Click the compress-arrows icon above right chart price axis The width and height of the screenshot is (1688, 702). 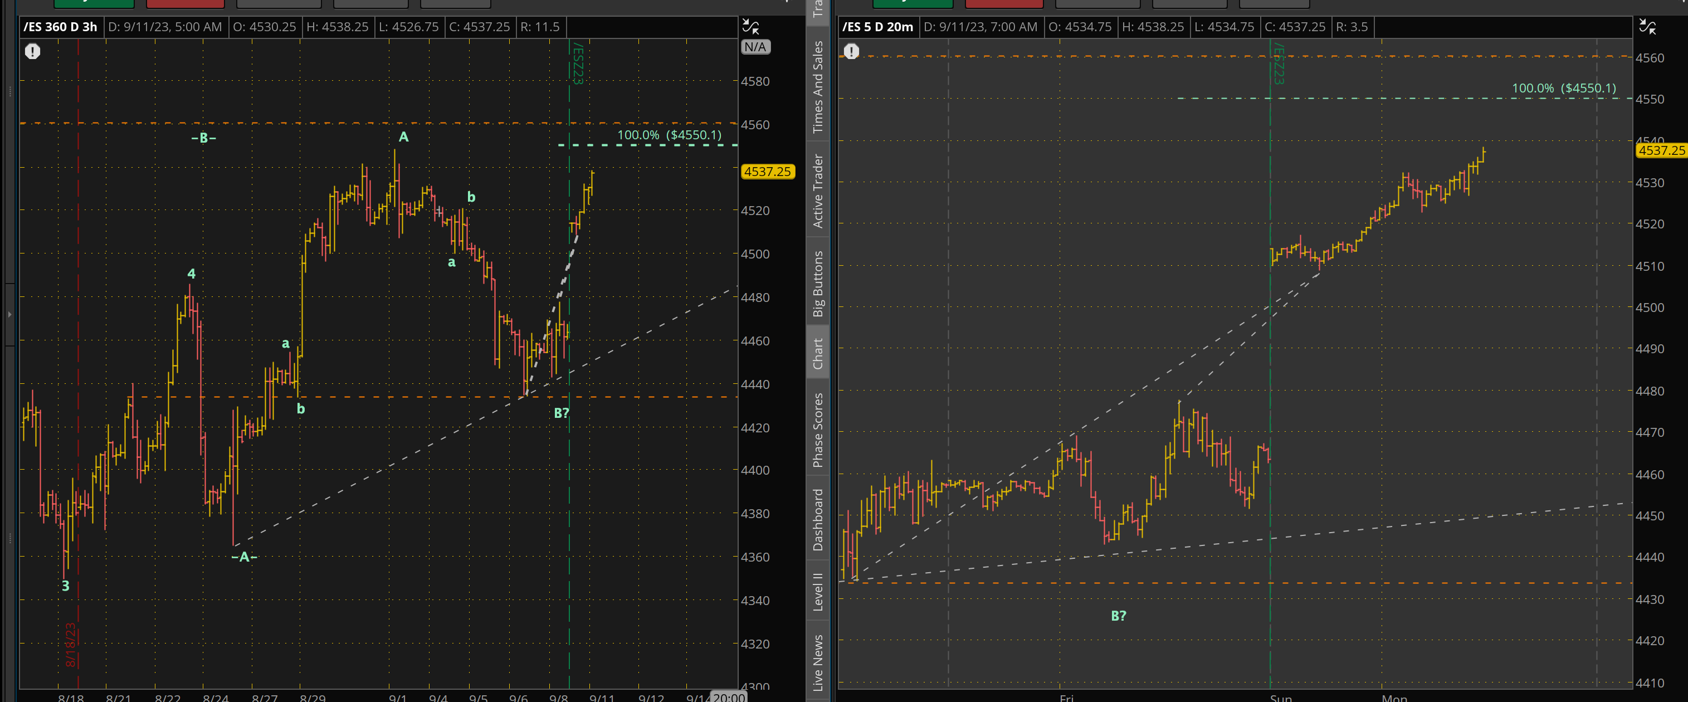(x=1647, y=27)
